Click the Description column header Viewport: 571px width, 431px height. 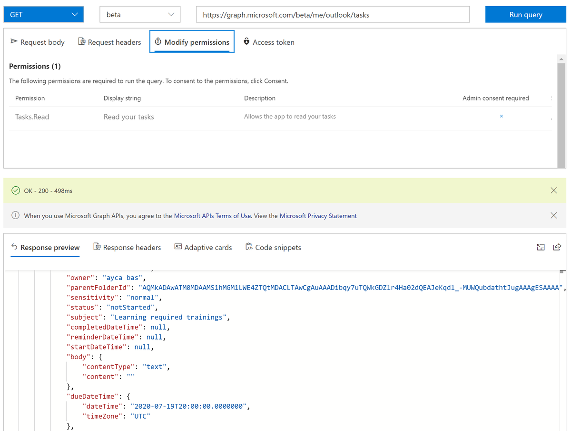[x=260, y=98]
